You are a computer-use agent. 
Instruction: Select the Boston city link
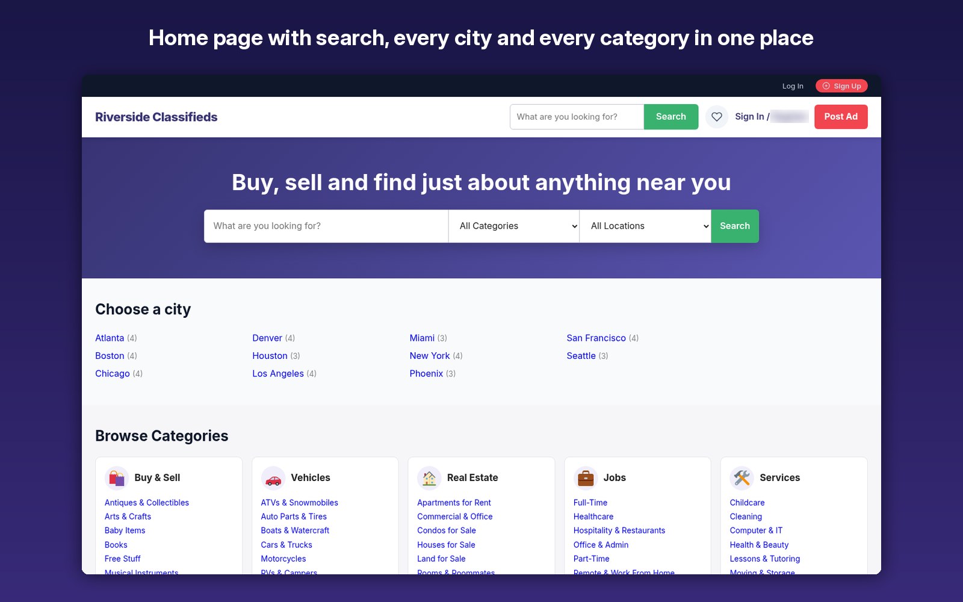pyautogui.click(x=110, y=356)
